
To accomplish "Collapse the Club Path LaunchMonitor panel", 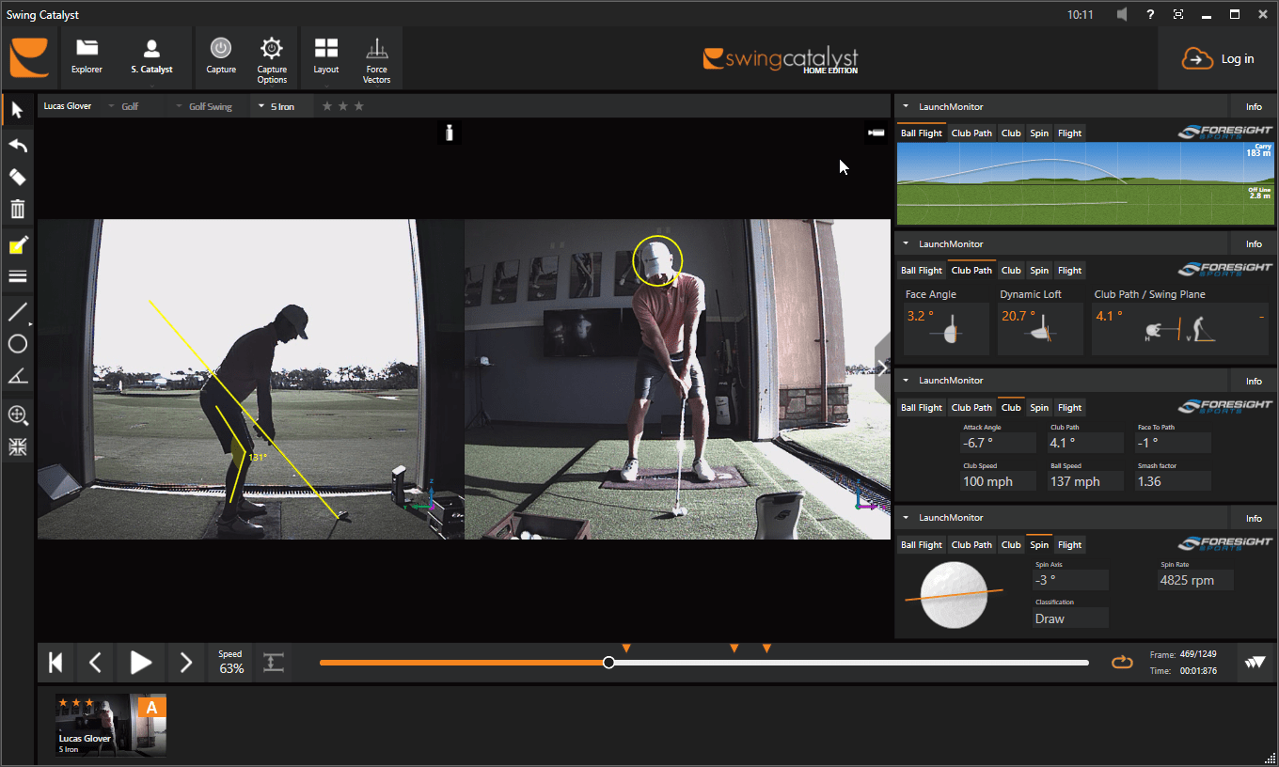I will pyautogui.click(x=906, y=243).
